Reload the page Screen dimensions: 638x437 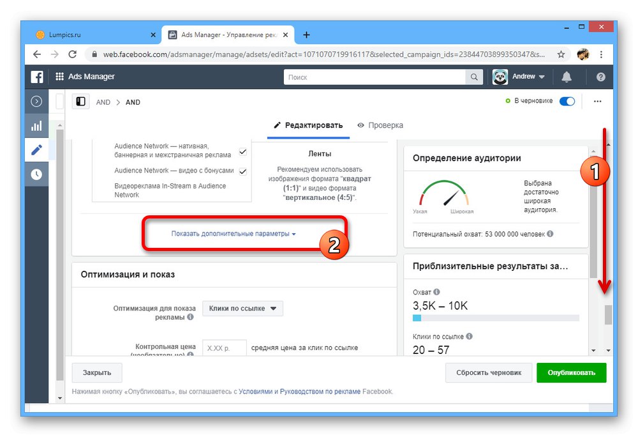pyautogui.click(x=73, y=54)
